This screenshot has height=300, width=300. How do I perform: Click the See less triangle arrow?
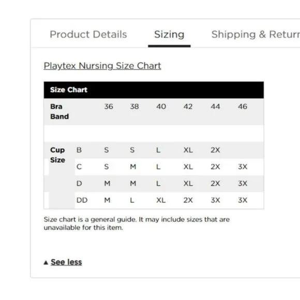point(46,263)
